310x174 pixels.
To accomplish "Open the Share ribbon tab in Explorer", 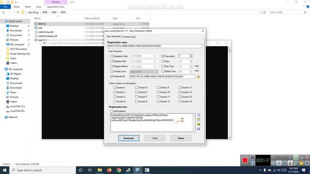I will click(28, 7).
